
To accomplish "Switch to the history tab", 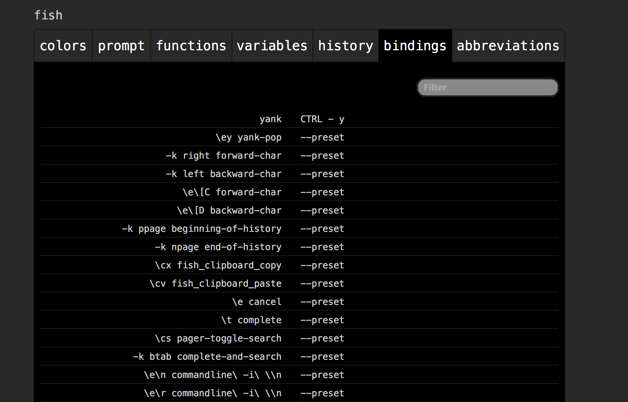I will coord(345,46).
